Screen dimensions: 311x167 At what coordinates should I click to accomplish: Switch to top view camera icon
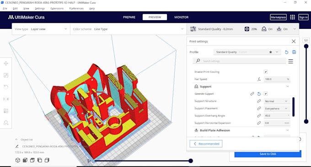32,160
